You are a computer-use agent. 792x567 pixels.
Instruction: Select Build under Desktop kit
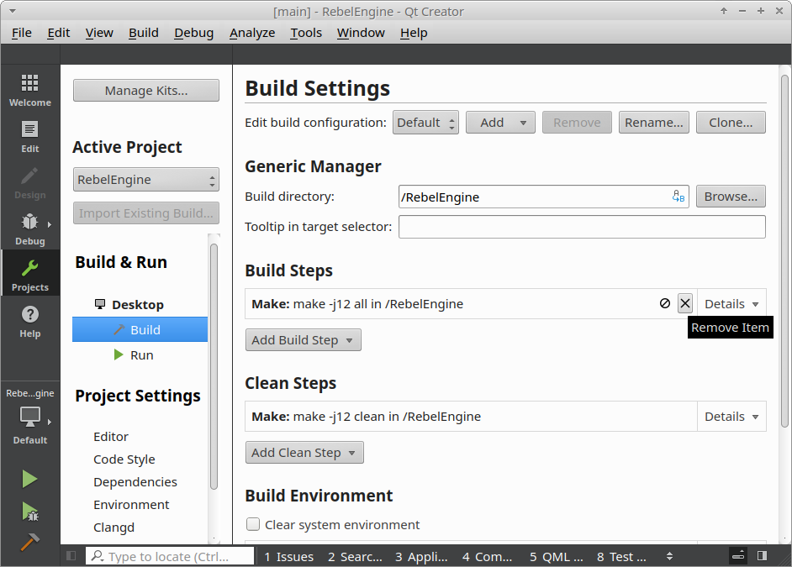[140, 329]
